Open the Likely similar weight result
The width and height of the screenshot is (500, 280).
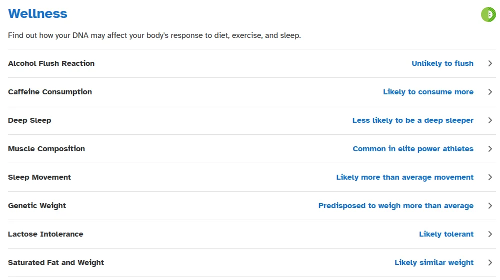tap(433, 263)
